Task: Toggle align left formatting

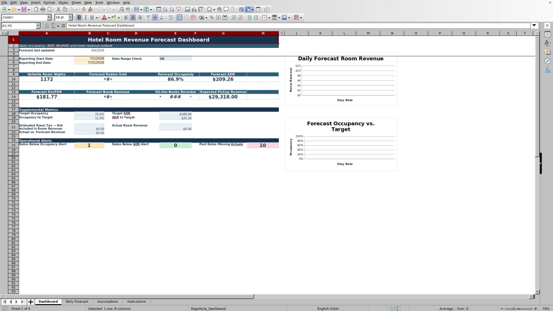Action: [x=126, y=18]
